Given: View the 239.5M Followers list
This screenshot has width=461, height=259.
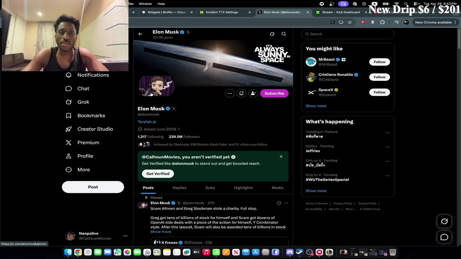Looking at the screenshot, I should pos(184,137).
